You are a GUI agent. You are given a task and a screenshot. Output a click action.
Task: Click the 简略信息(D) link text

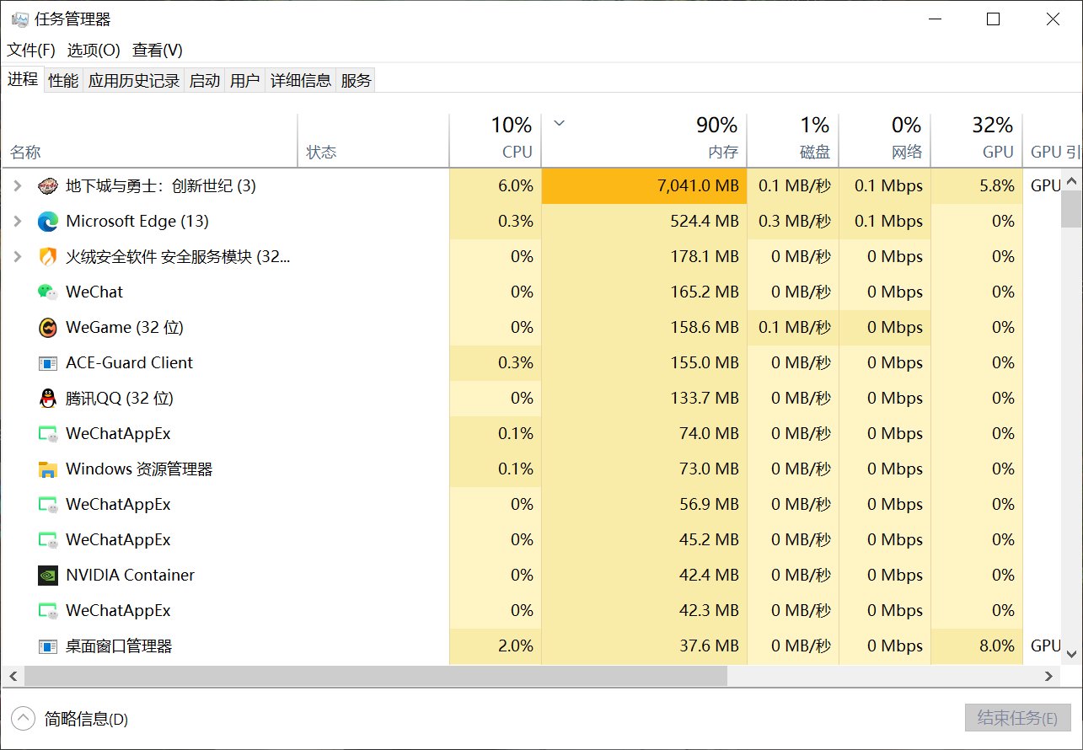pos(86,719)
